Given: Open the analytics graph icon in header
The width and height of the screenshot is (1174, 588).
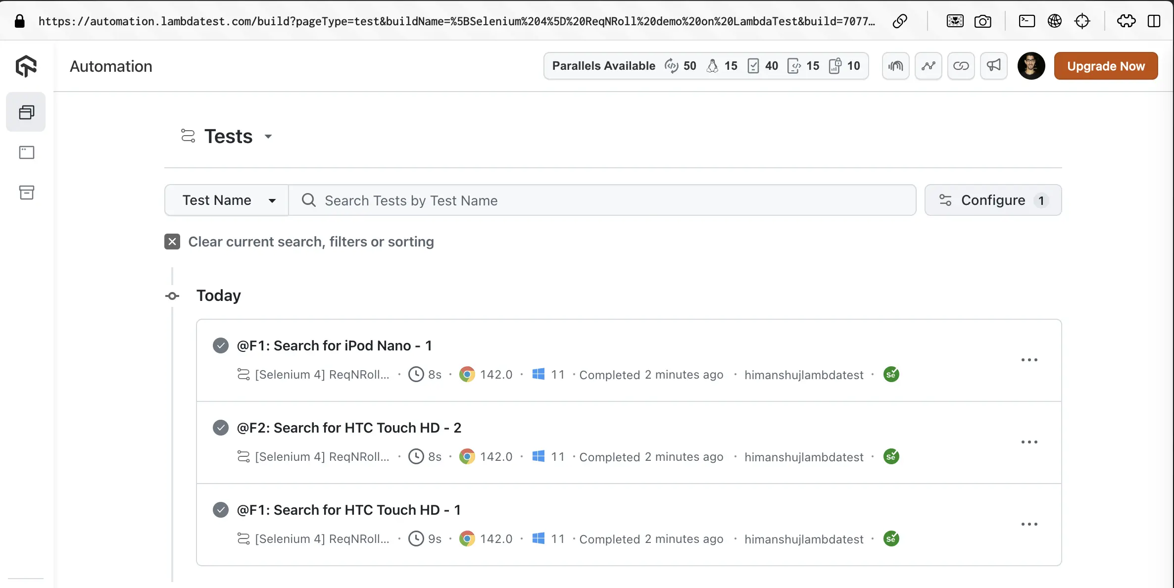Looking at the screenshot, I should (x=928, y=66).
